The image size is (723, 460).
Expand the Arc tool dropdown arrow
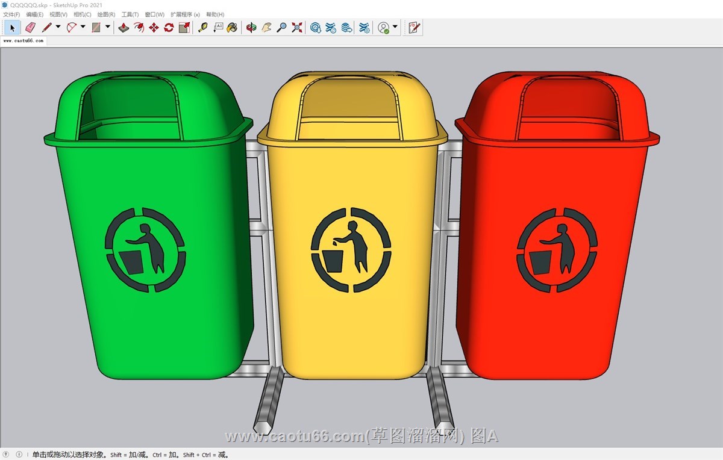click(x=83, y=26)
